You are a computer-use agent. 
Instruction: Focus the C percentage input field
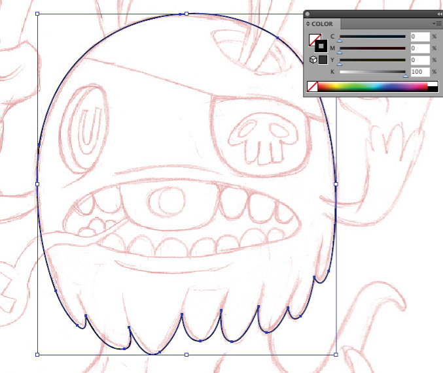tap(420, 37)
